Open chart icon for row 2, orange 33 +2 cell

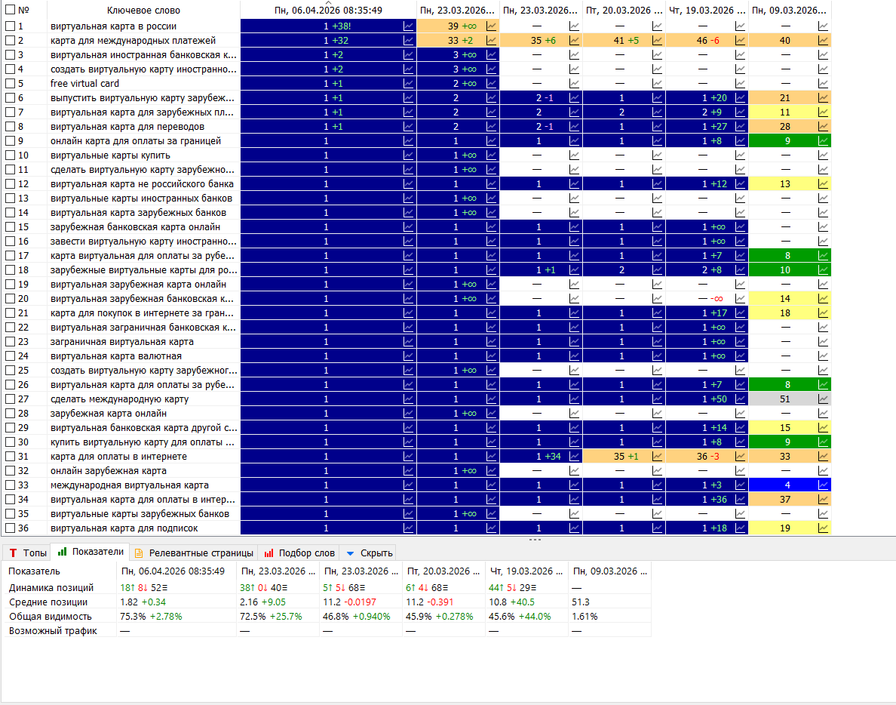(x=491, y=41)
